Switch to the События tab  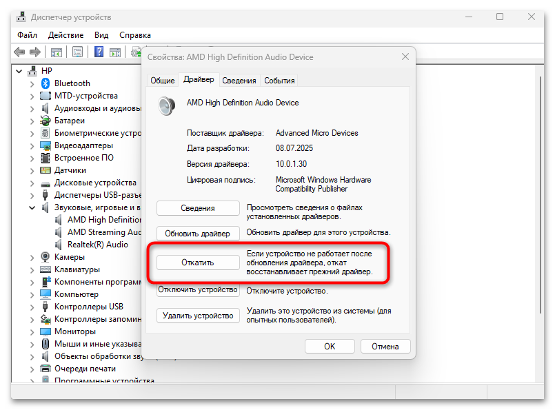click(279, 81)
